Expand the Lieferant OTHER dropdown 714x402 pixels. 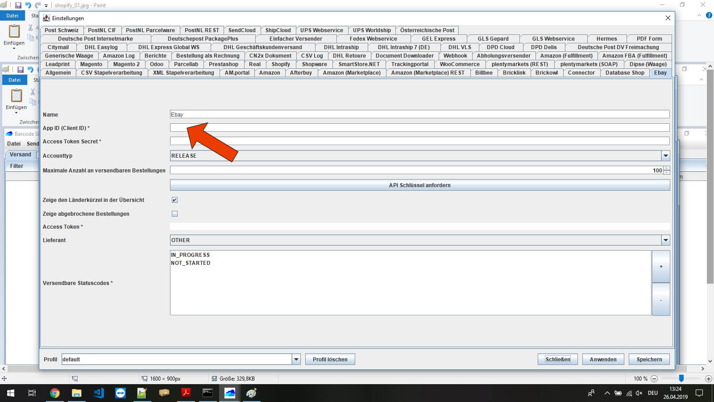665,240
